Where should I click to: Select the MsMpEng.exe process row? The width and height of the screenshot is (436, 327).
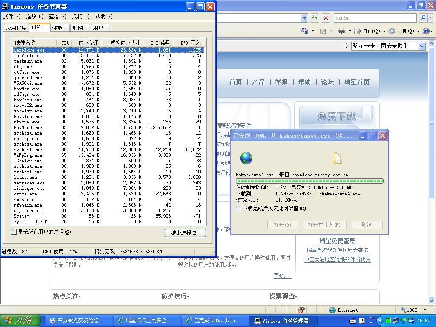tap(109, 155)
